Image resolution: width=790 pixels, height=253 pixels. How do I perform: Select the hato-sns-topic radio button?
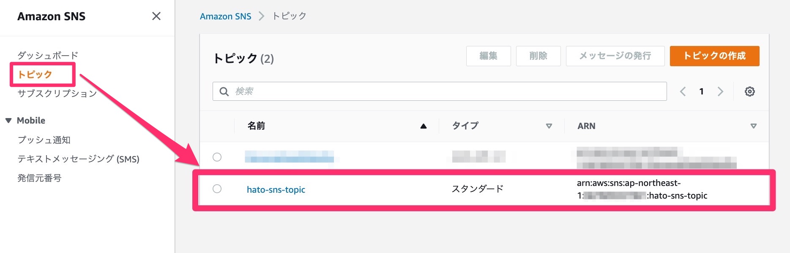point(217,189)
